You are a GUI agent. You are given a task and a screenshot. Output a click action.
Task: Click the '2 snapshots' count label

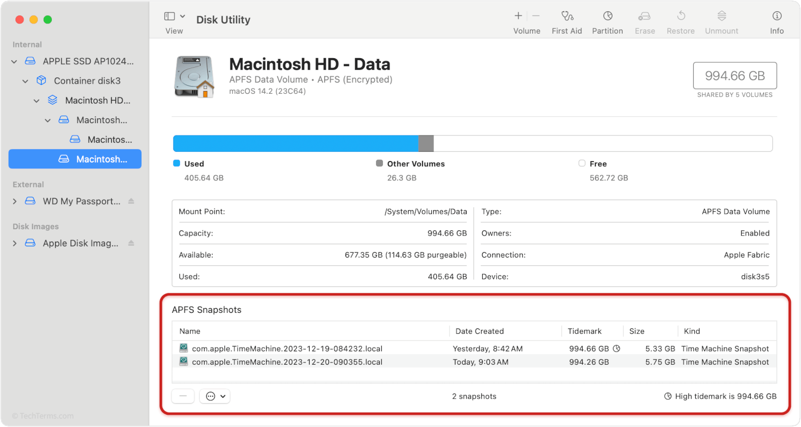[x=474, y=396]
